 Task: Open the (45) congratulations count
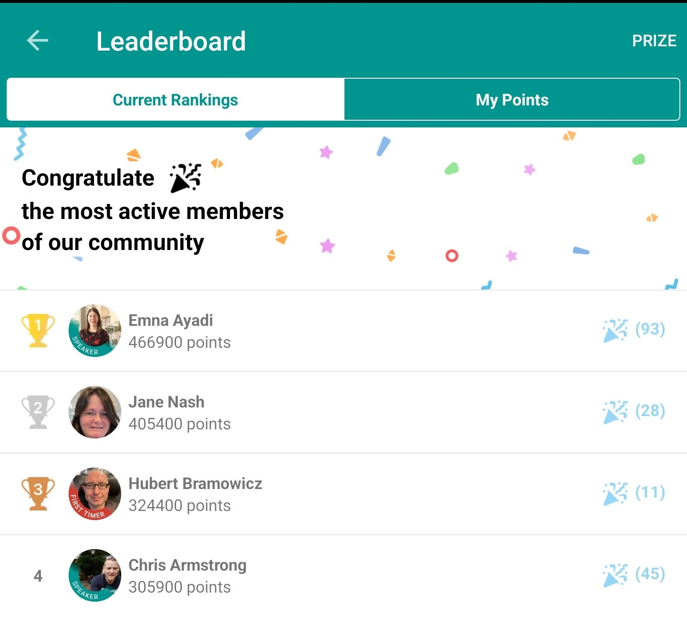650,574
